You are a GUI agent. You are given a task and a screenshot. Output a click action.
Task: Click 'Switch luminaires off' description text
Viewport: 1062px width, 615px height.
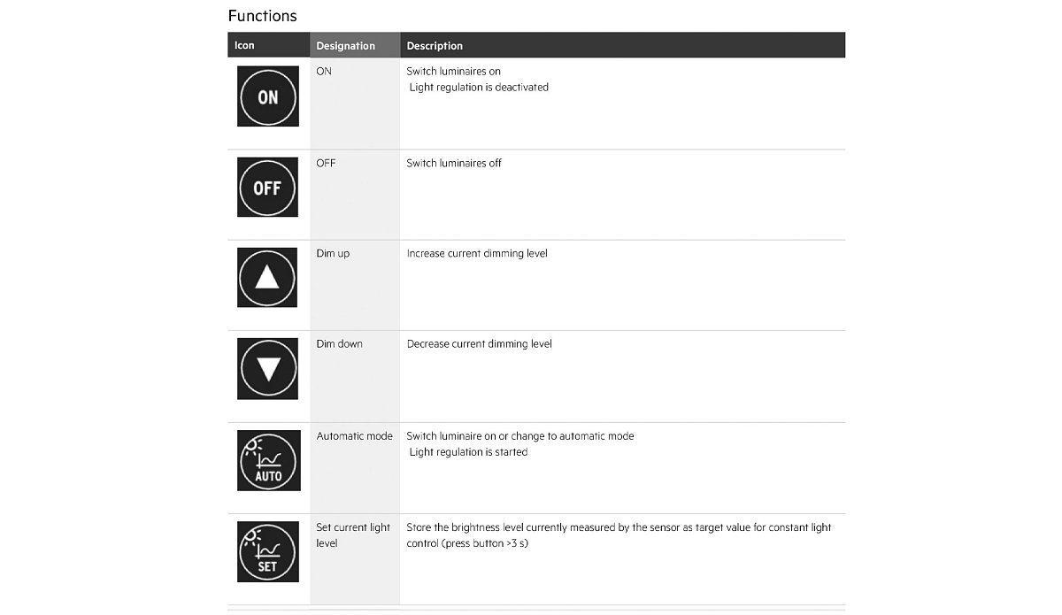454,164
